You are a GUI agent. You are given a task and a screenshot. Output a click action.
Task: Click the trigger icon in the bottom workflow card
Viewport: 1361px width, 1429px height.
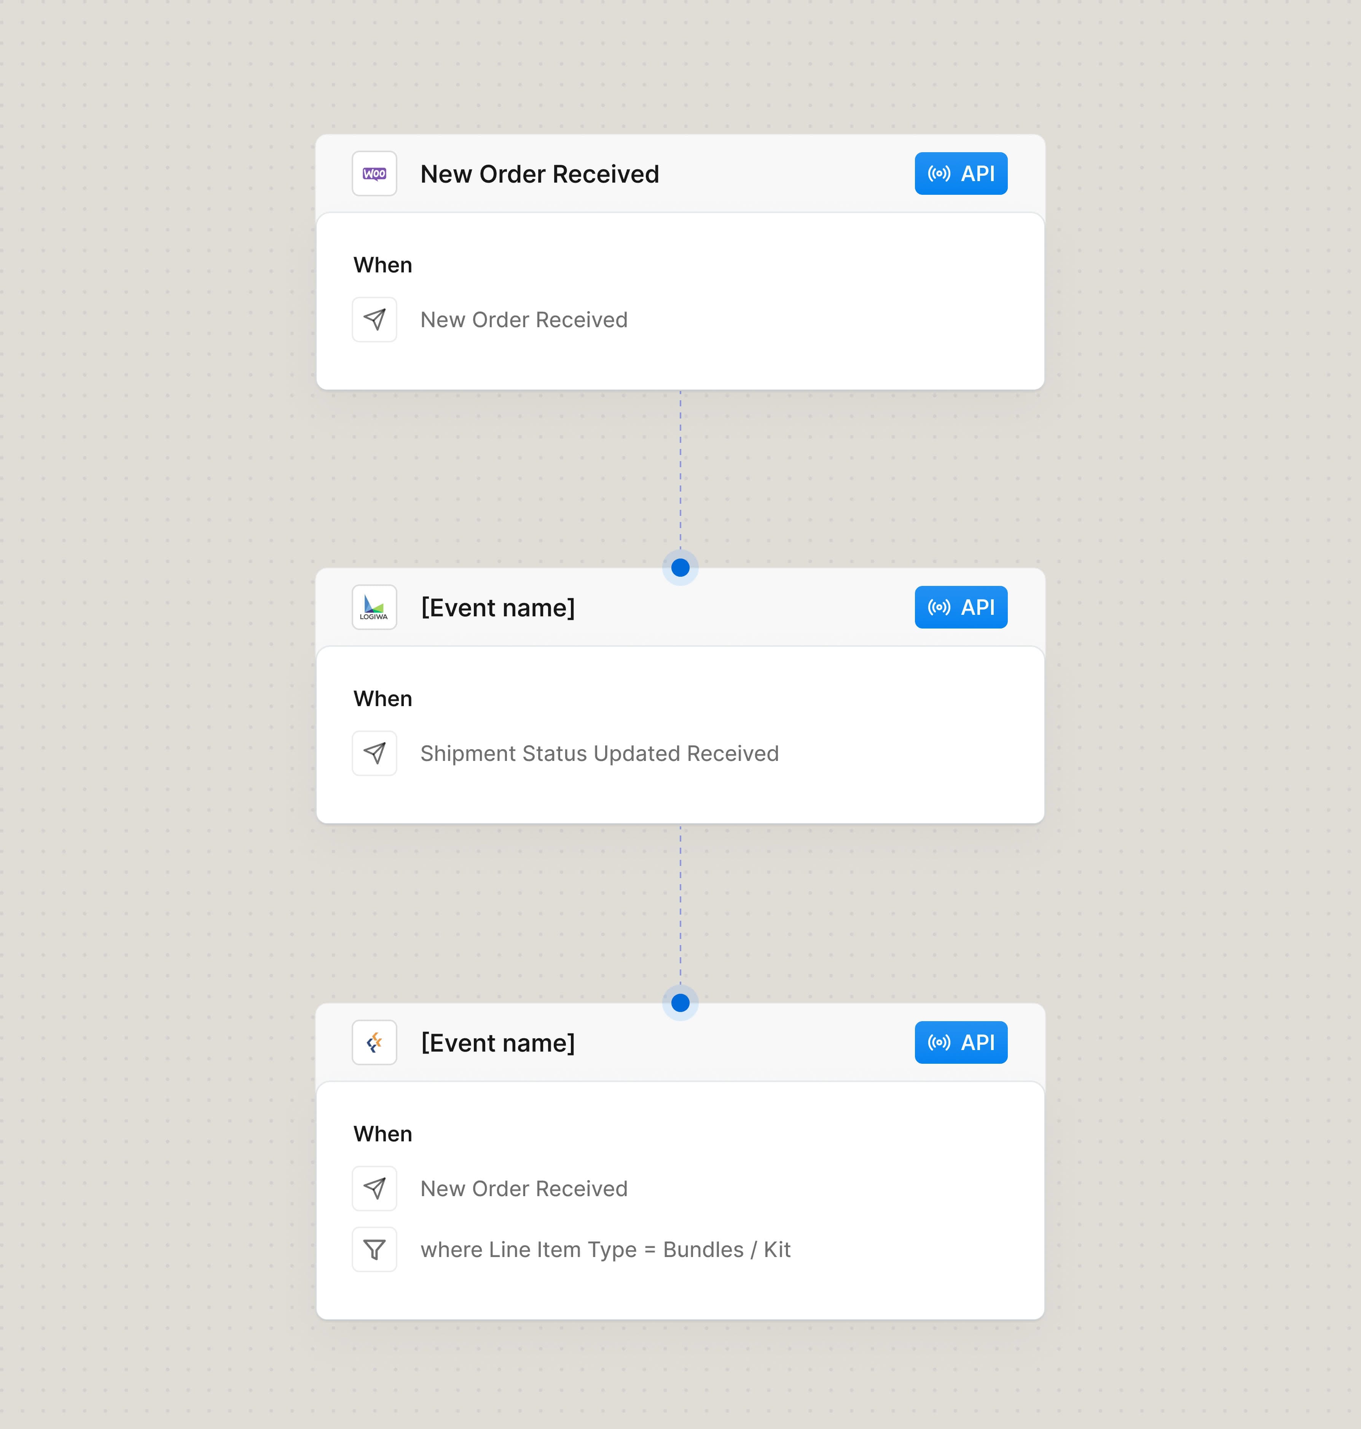click(x=375, y=1188)
